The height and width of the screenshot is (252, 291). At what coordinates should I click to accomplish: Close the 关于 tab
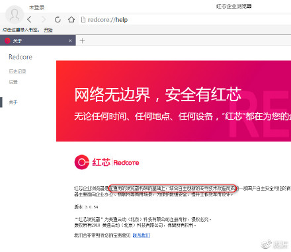pyautogui.click(x=70, y=40)
